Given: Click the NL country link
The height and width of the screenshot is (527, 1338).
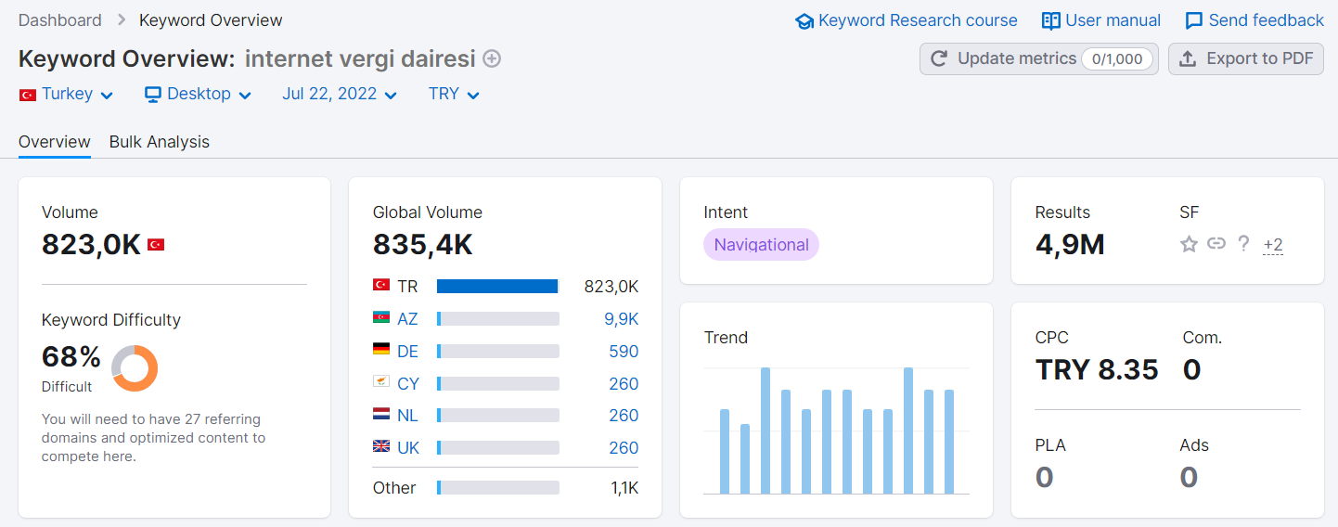Looking at the screenshot, I should point(407,416).
